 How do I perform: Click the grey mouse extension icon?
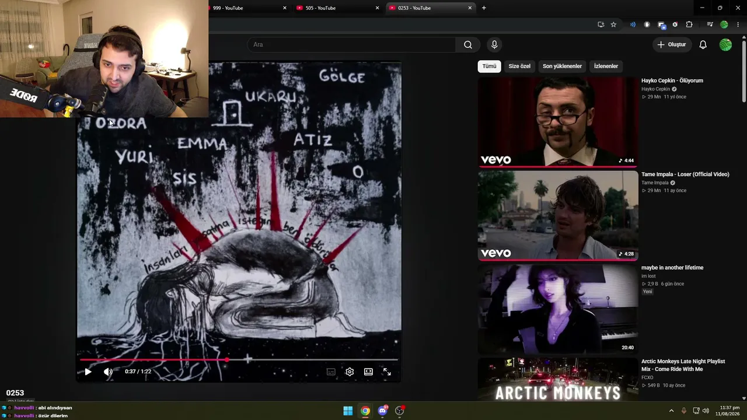pyautogui.click(x=647, y=24)
